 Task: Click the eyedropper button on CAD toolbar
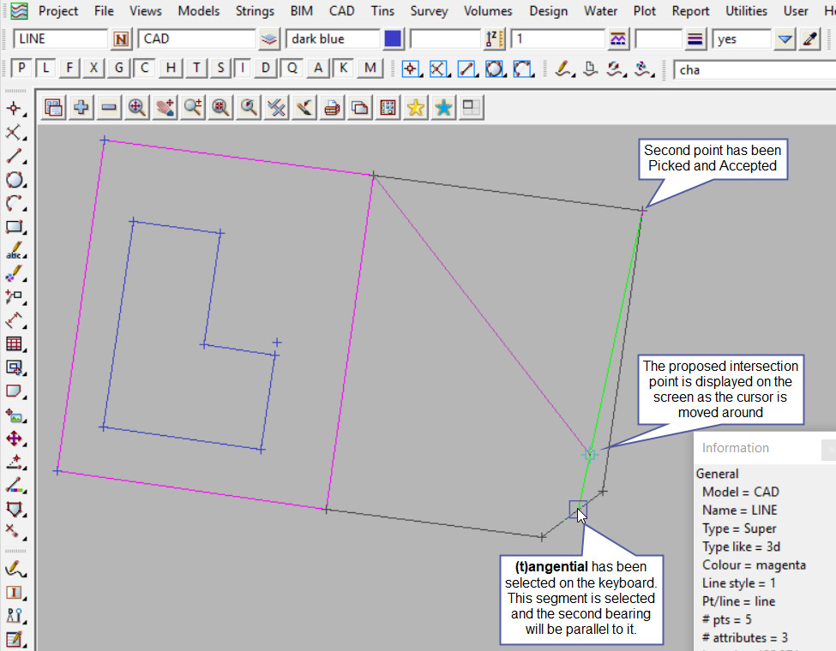tap(809, 39)
